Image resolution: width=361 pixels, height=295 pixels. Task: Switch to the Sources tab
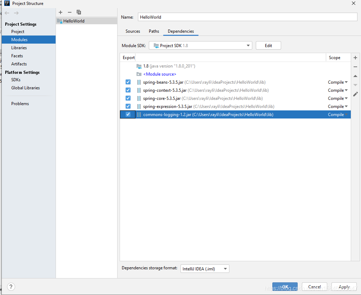(133, 31)
